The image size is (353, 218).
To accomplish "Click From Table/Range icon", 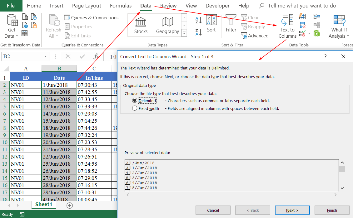I will [x=25, y=33].
